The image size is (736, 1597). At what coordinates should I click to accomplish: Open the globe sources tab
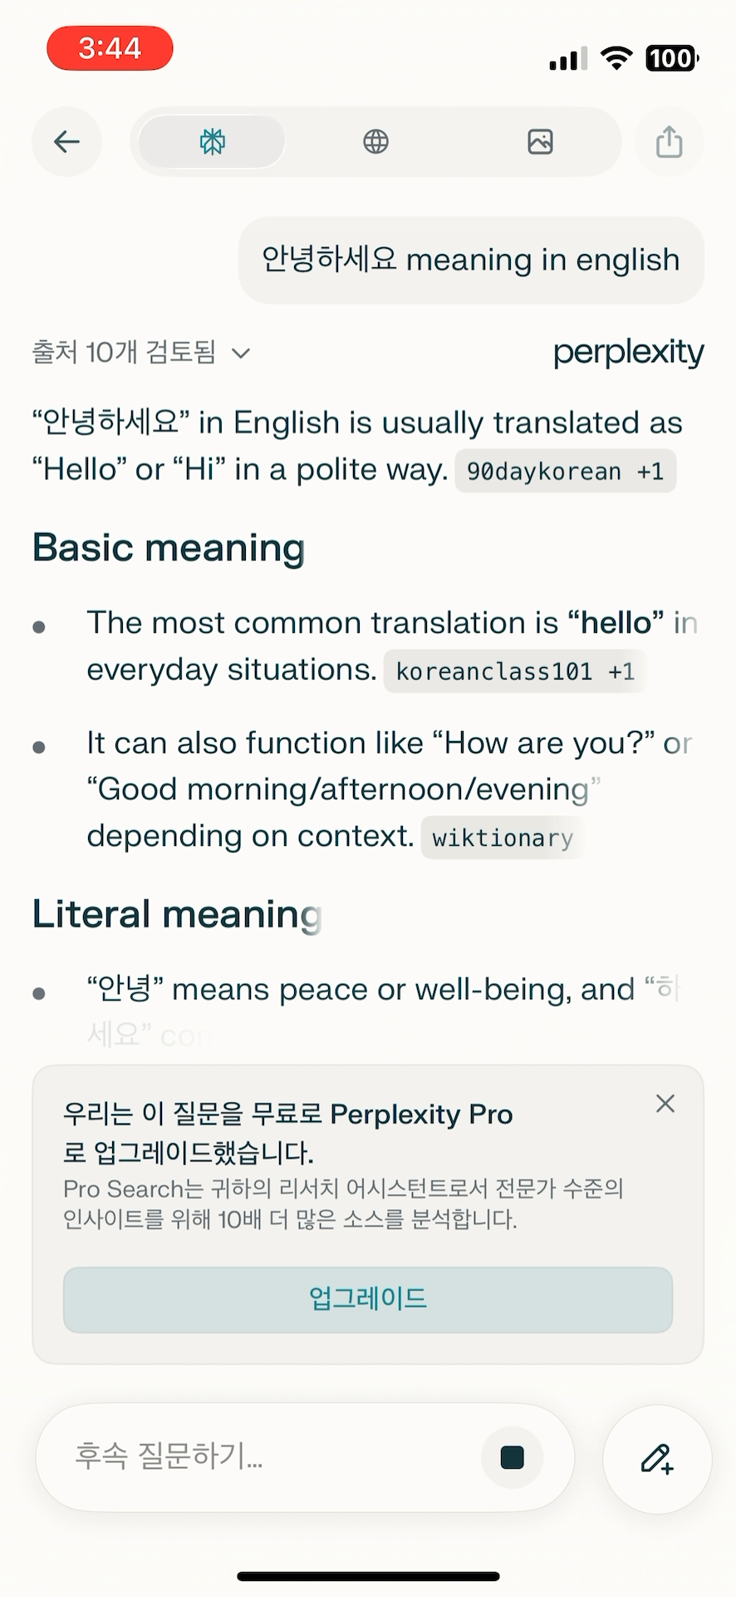pos(375,141)
